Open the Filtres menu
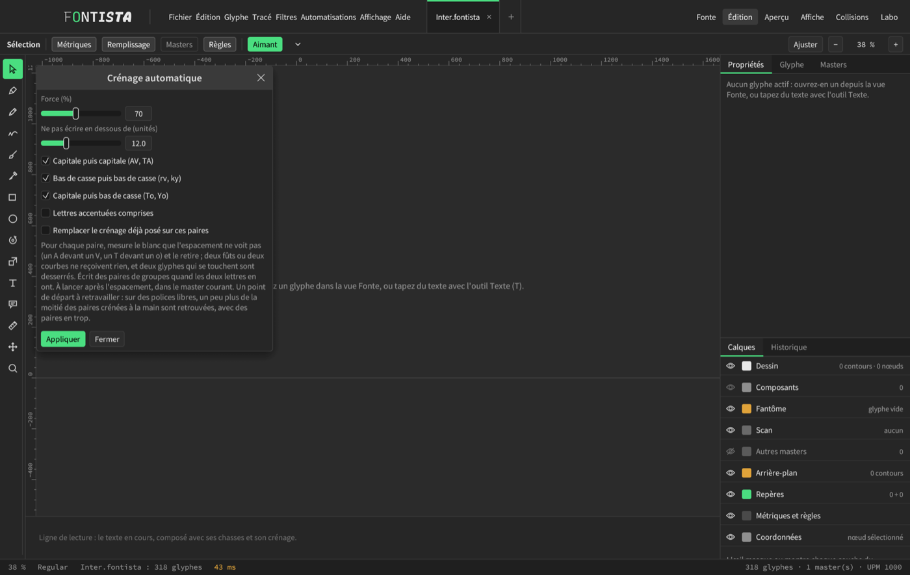The image size is (910, 575). pos(286,18)
